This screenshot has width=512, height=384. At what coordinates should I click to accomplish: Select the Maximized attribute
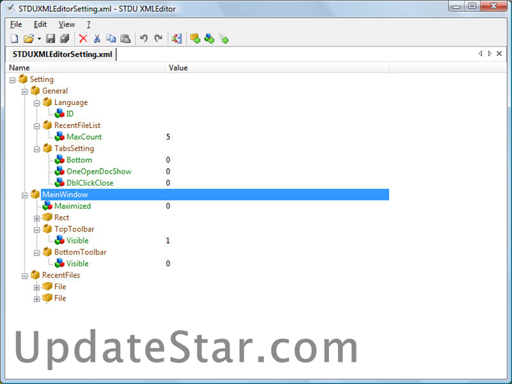72,206
